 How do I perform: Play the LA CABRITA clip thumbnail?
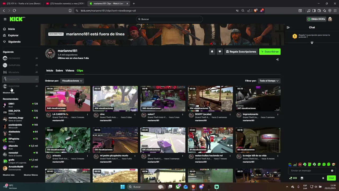click(x=68, y=98)
